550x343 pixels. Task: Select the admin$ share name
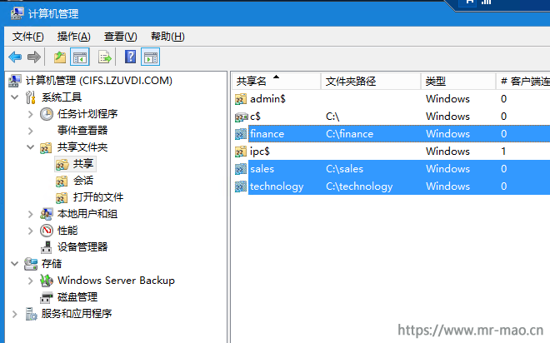coord(267,99)
